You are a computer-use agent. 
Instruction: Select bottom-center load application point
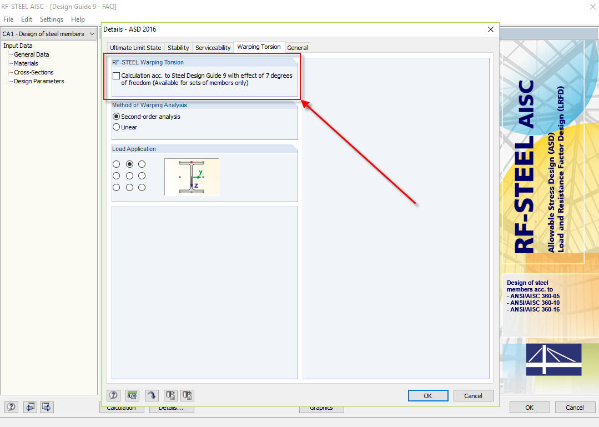pos(130,188)
